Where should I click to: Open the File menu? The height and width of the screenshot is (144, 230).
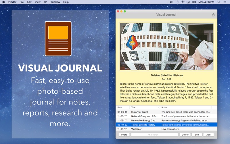click(22, 2)
